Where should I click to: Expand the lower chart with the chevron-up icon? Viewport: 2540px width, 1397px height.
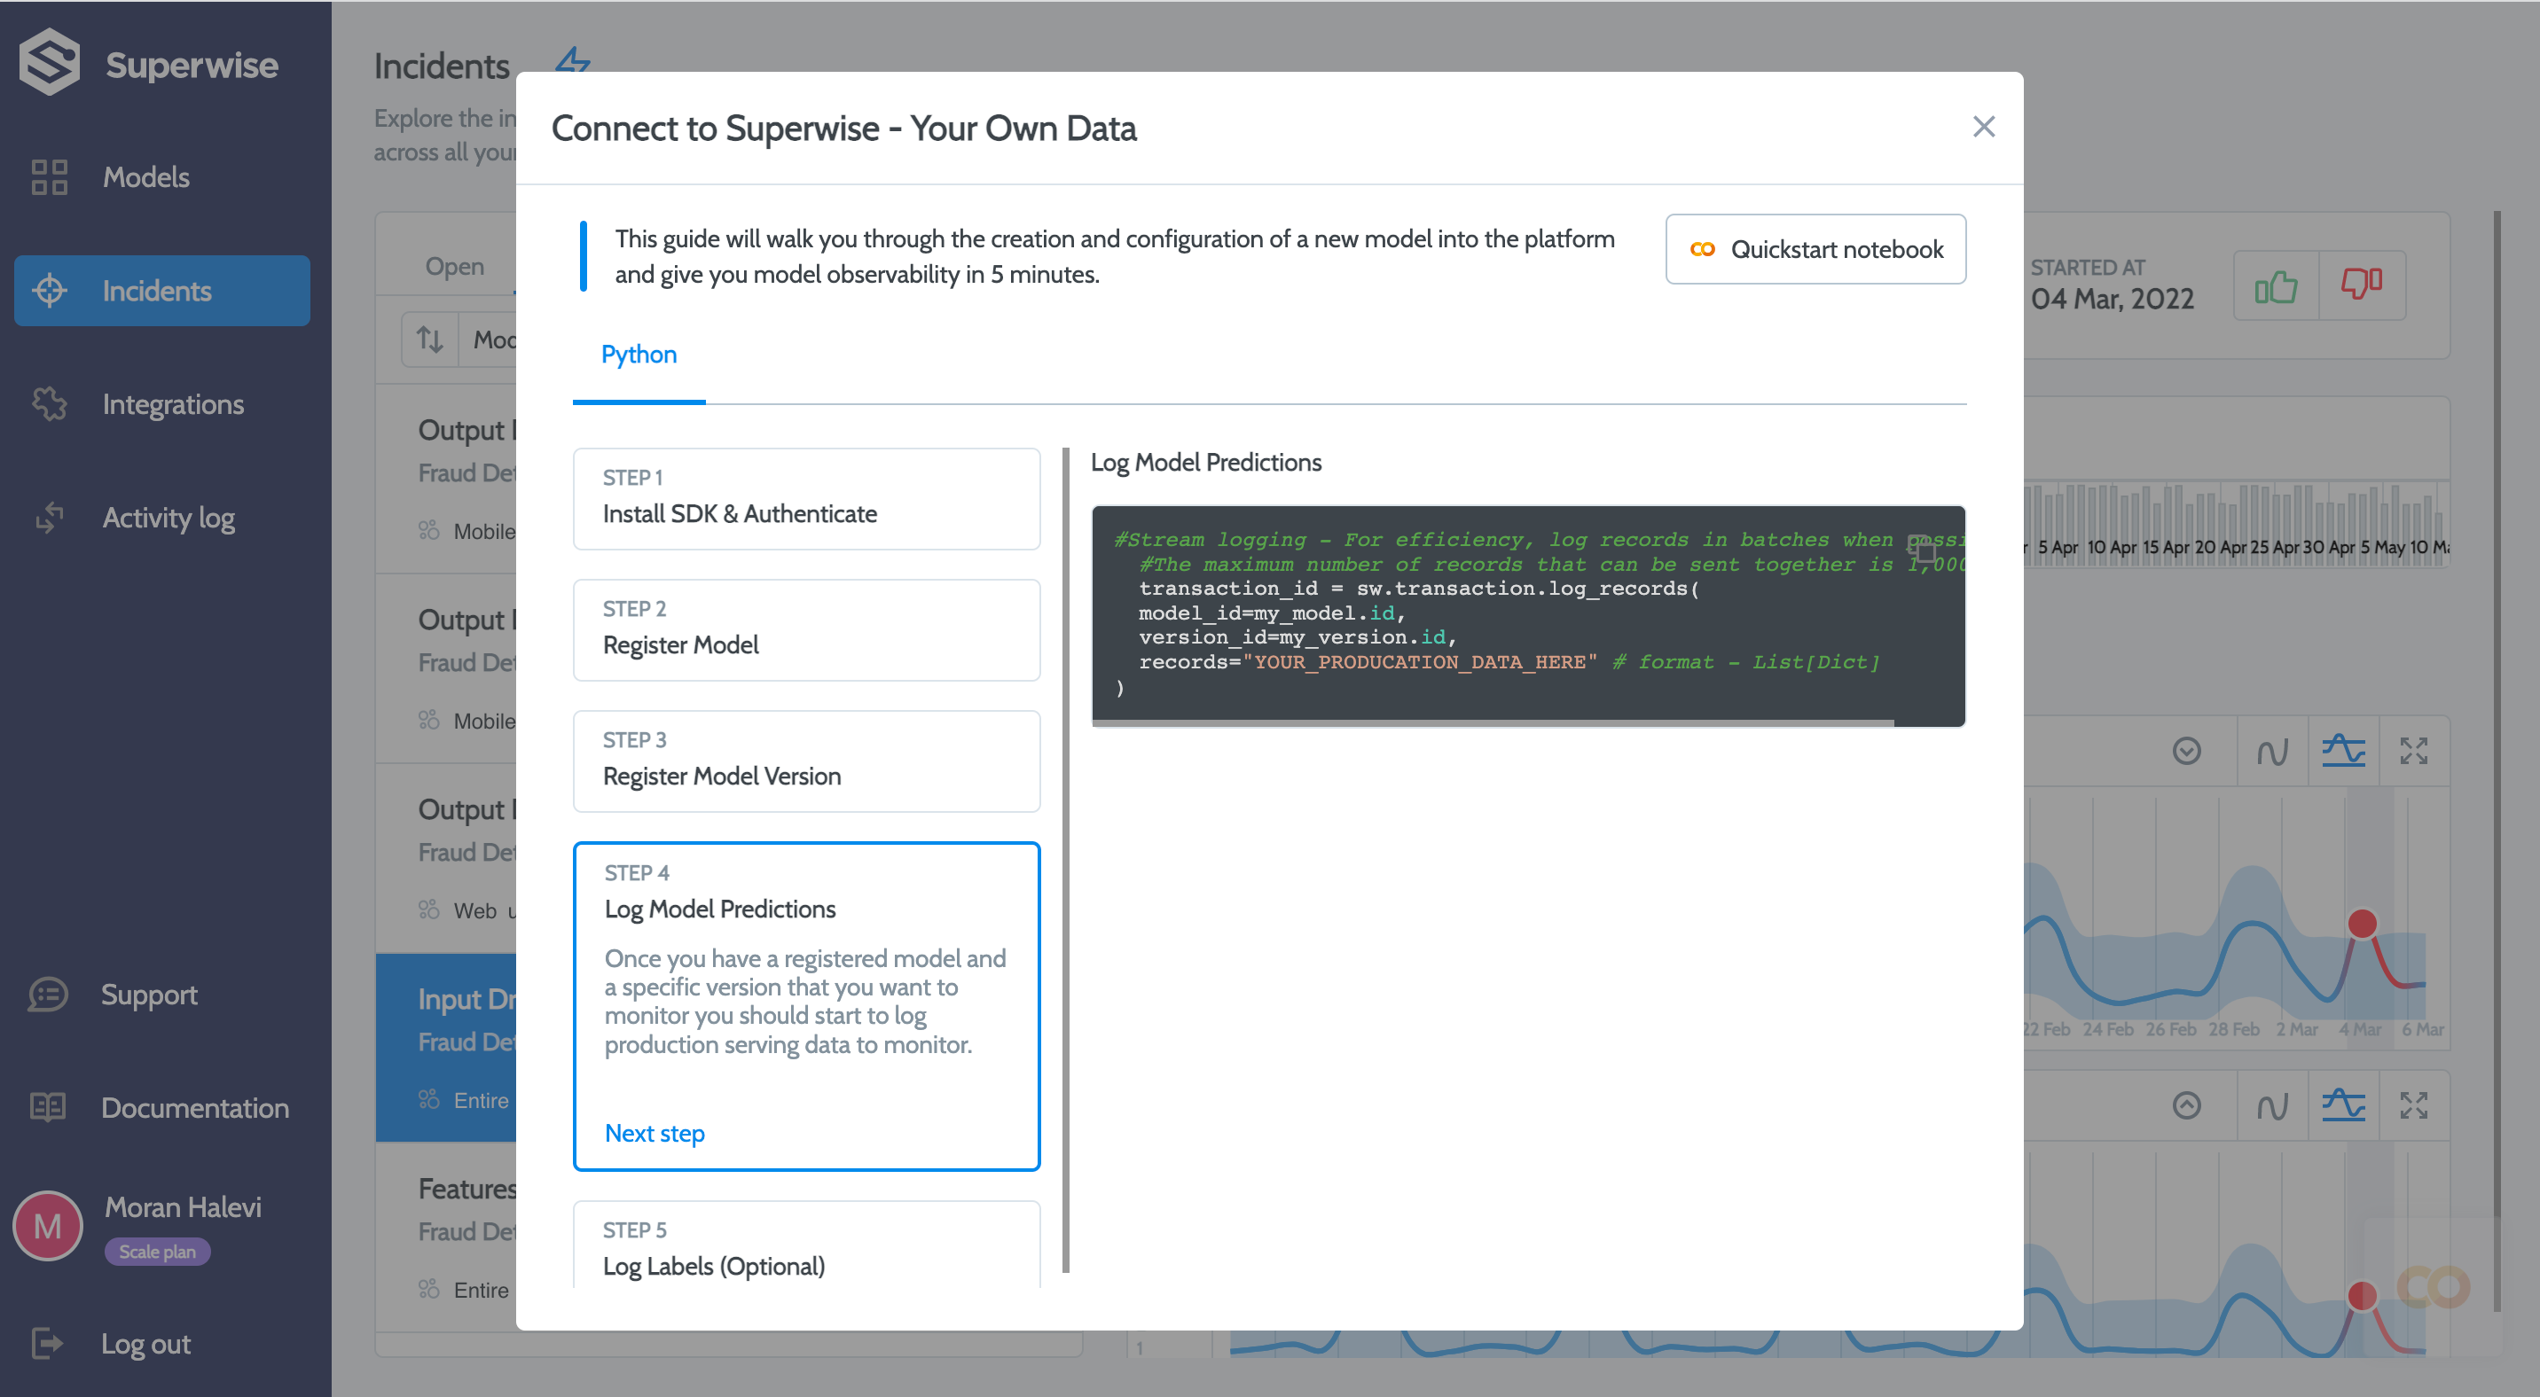coord(2187,1105)
